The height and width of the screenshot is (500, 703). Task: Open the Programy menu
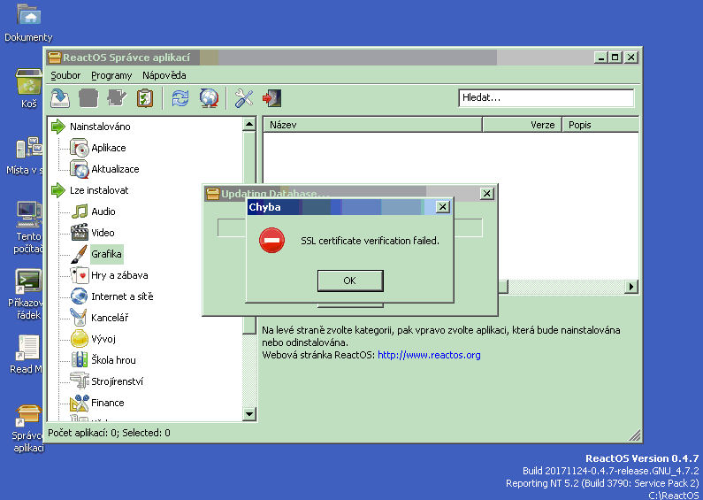111,75
